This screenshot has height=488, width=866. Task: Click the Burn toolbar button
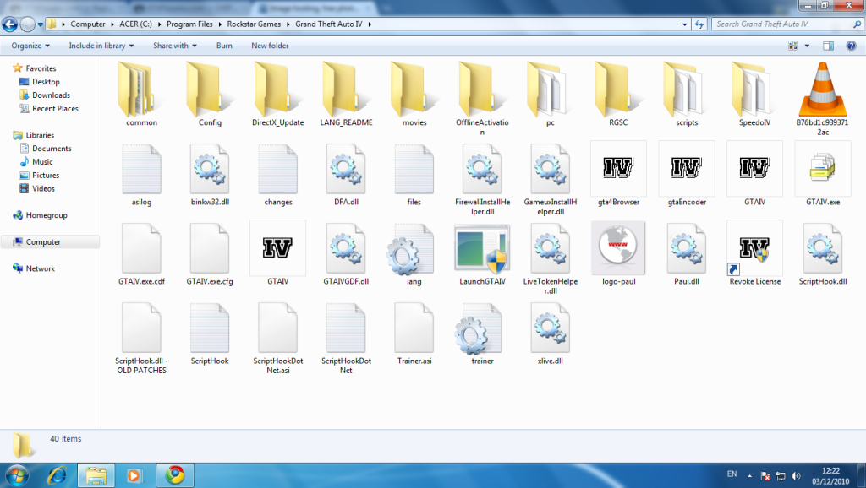coord(224,46)
